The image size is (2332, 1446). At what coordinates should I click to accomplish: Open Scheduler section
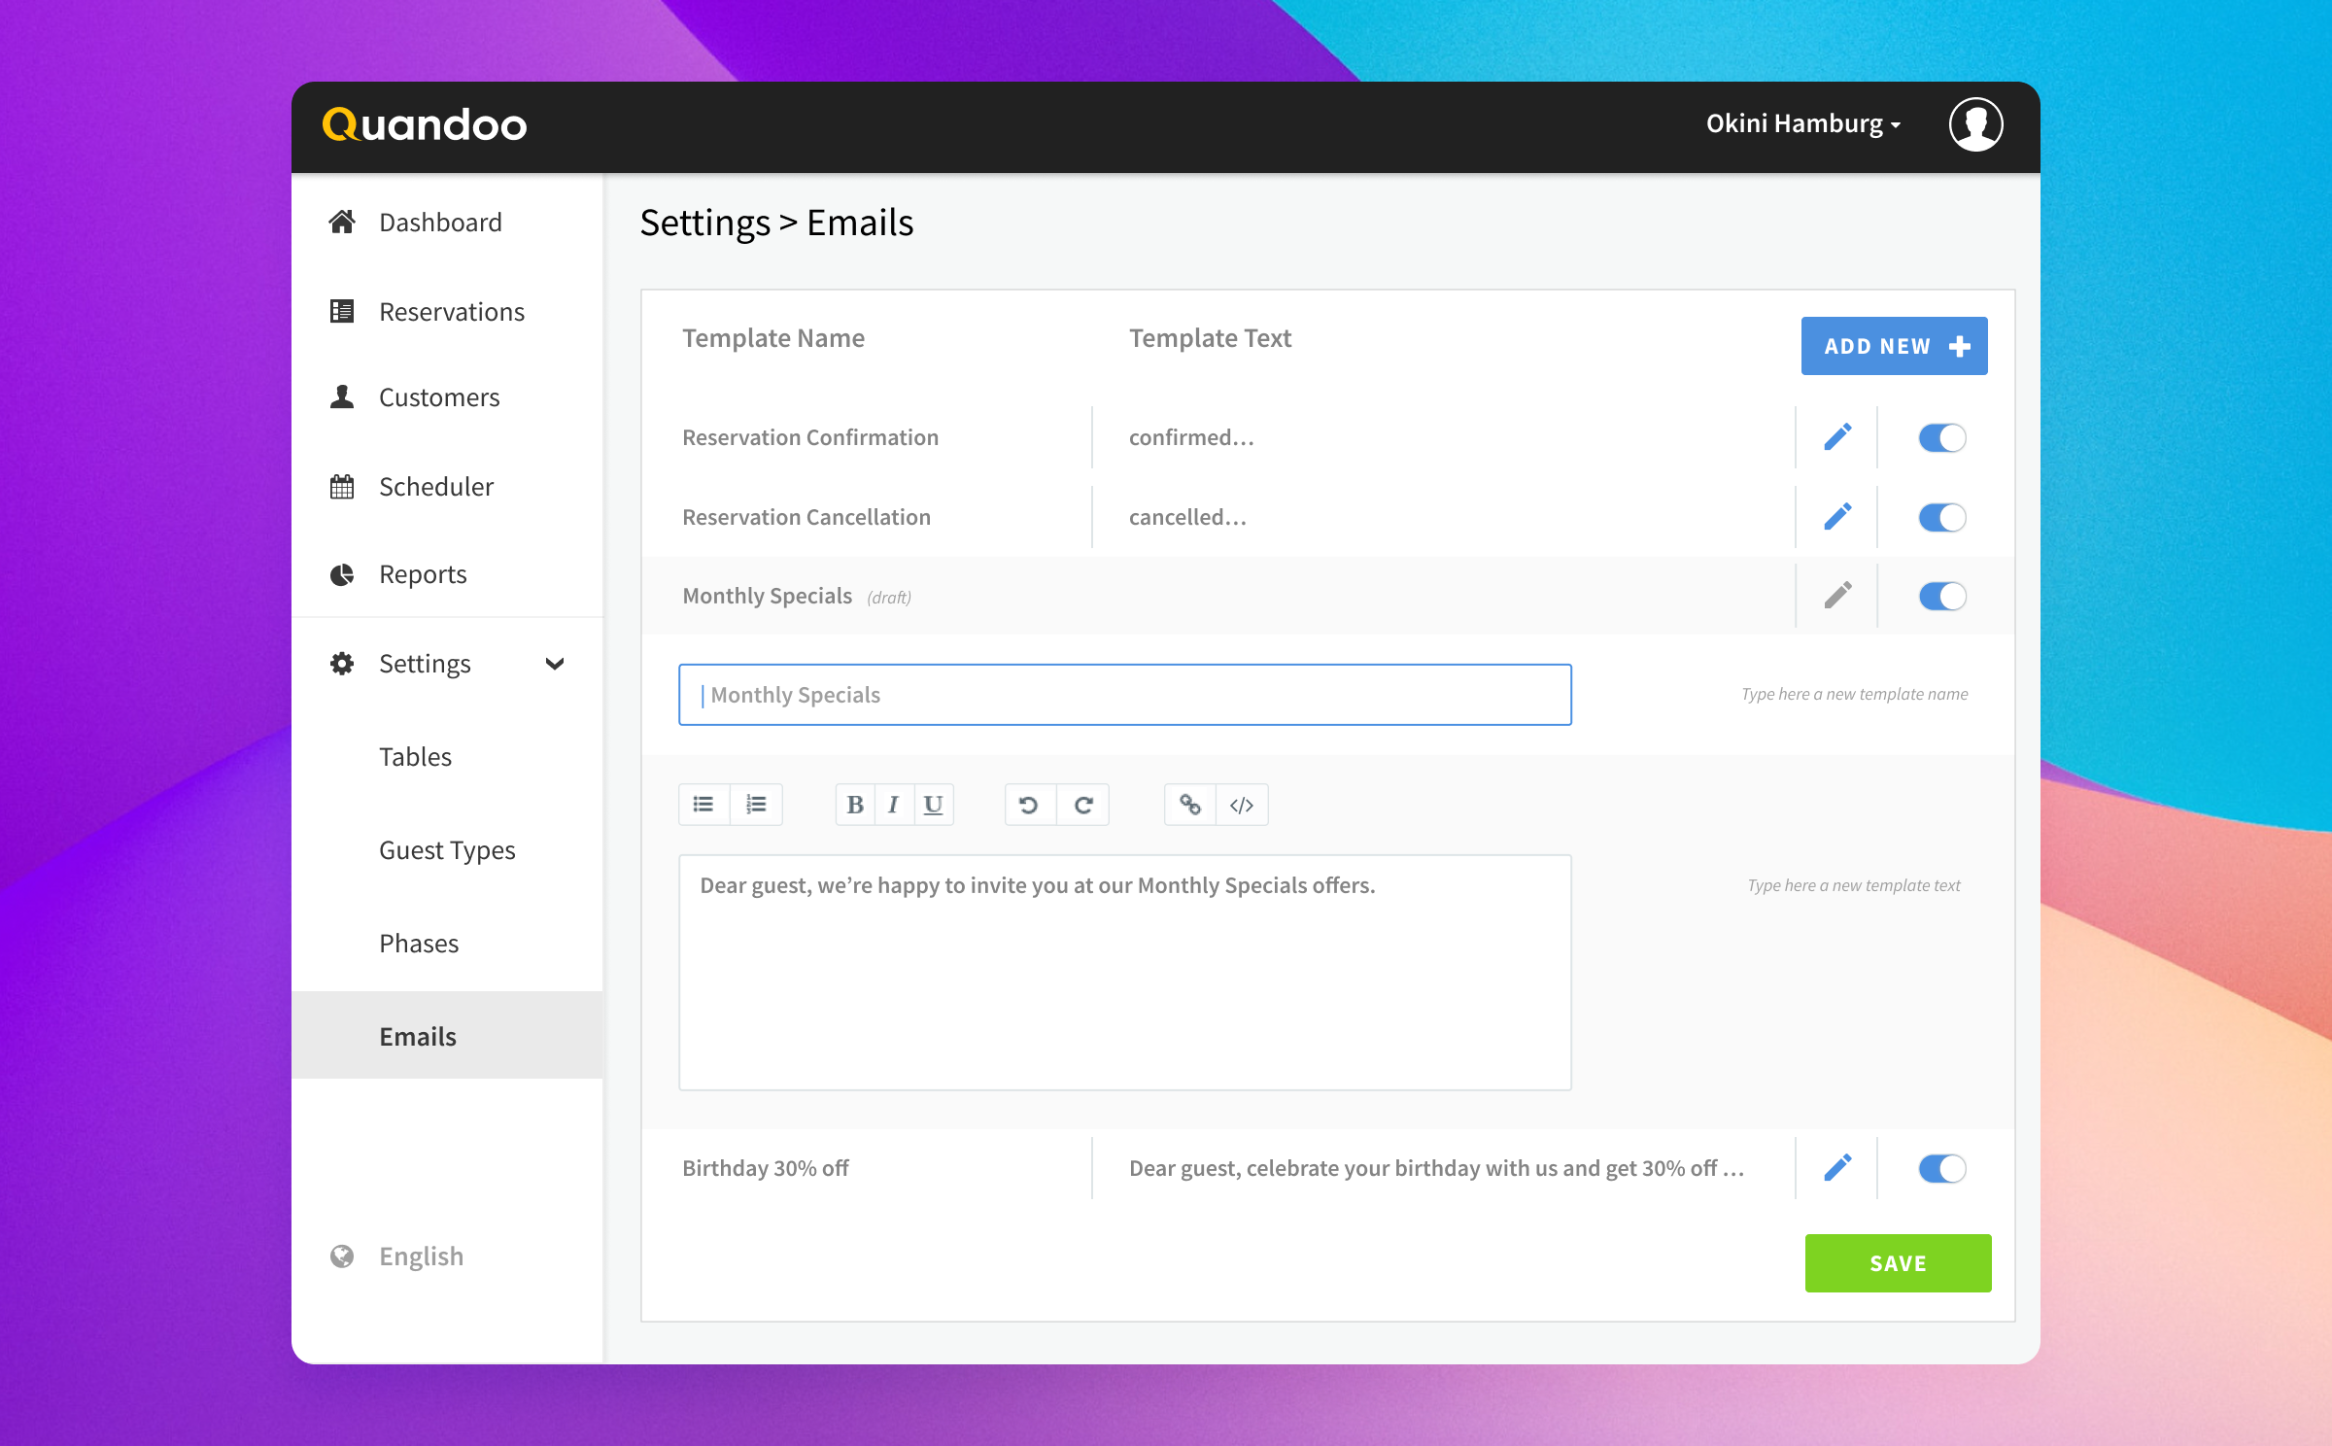pyautogui.click(x=436, y=487)
